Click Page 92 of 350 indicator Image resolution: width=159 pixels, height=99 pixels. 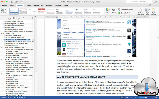point(7,97)
